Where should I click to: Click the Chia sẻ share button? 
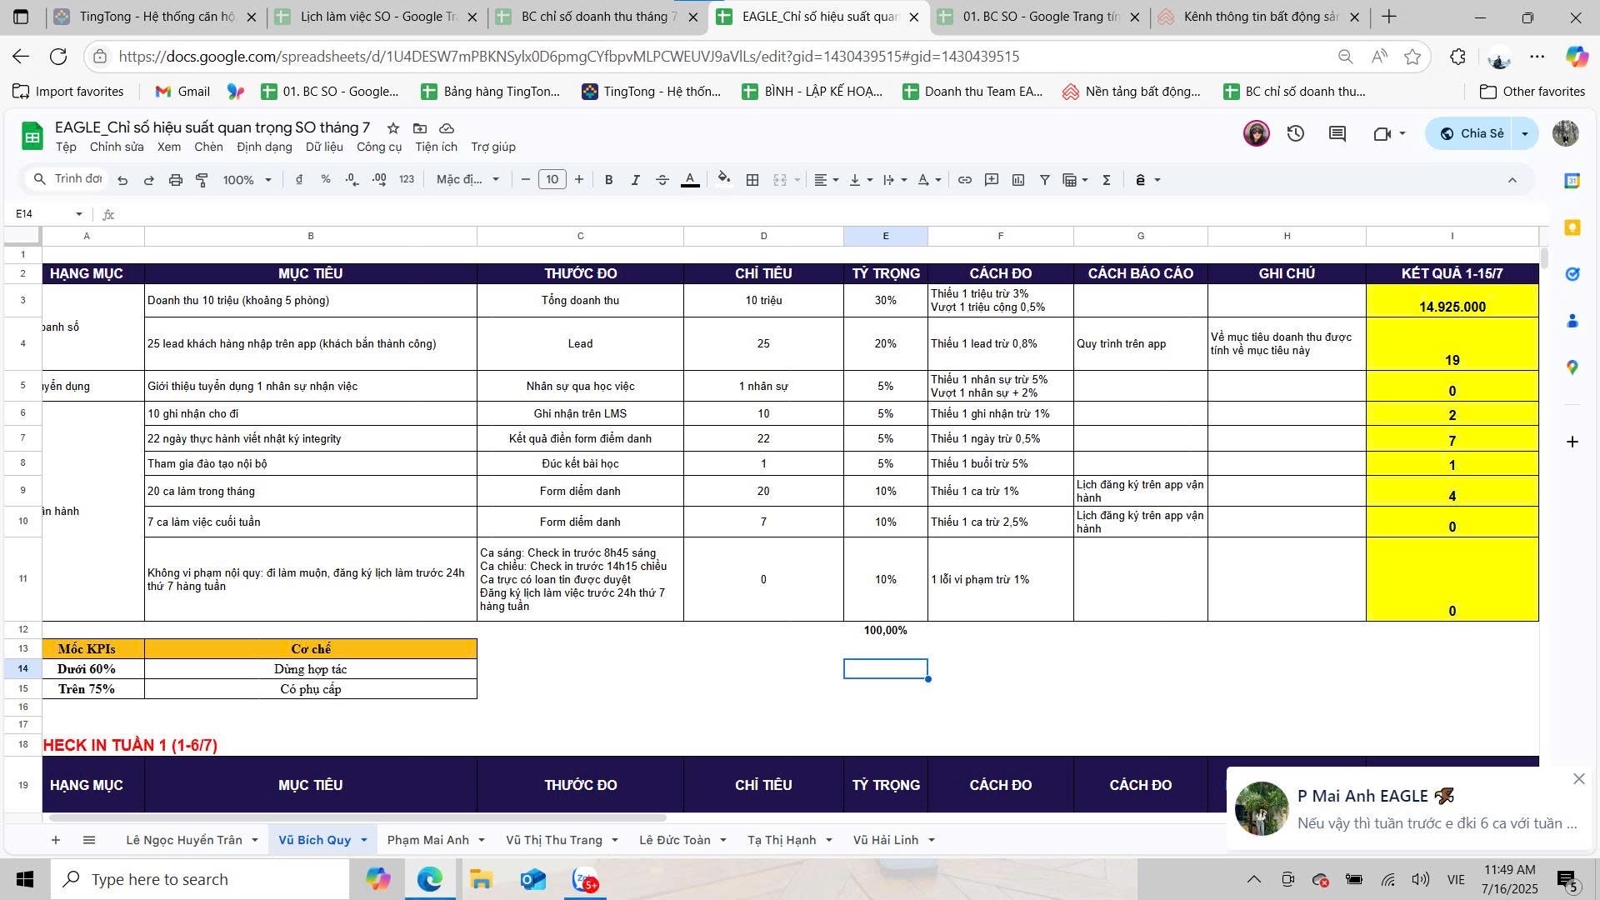pos(1472,133)
